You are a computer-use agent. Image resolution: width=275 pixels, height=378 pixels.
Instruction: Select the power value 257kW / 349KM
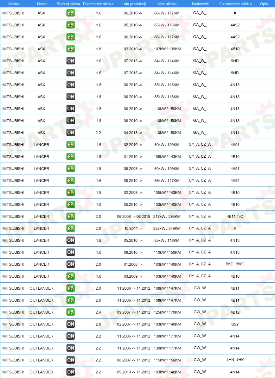167,228
